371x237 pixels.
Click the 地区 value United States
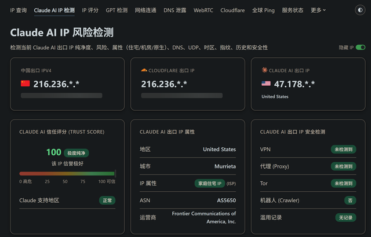coord(219,150)
